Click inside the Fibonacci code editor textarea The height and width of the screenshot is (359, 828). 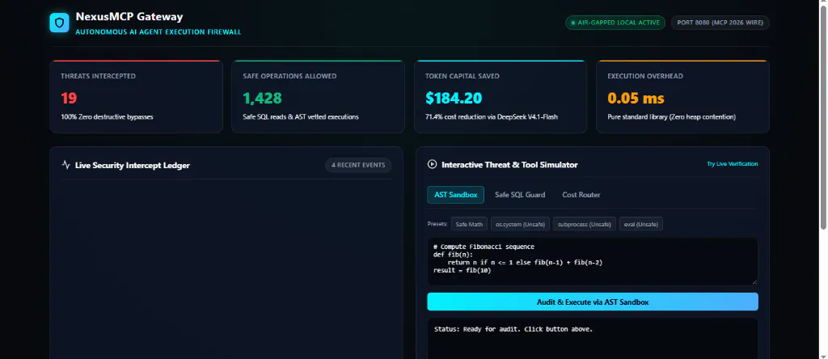[593, 261]
